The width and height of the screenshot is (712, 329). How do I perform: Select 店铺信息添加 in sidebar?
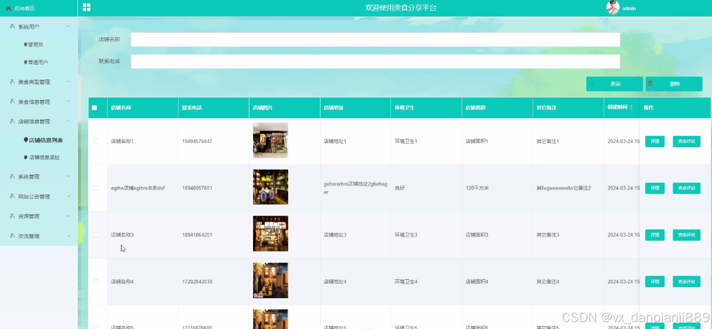coord(44,157)
